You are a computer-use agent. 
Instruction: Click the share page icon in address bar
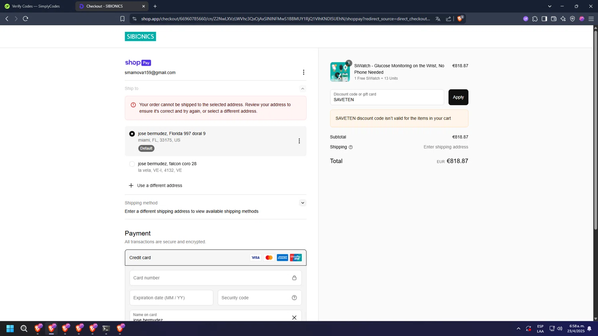(448, 19)
